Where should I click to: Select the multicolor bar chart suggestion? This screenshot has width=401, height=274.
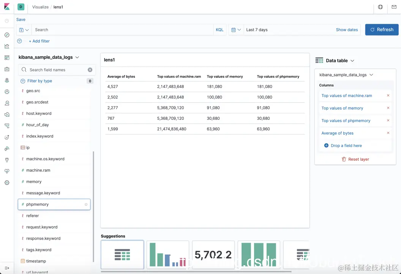click(168, 255)
